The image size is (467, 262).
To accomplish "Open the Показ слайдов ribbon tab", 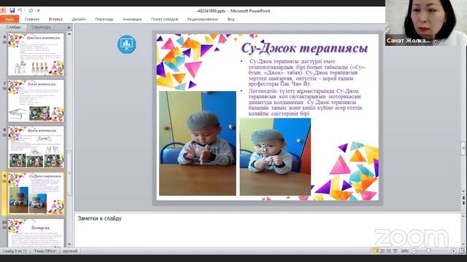I will pos(164,20).
